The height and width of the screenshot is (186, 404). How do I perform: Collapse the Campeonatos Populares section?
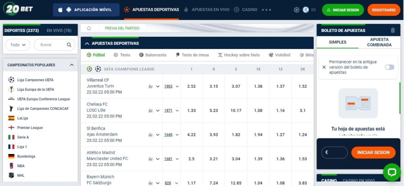tap(71, 65)
